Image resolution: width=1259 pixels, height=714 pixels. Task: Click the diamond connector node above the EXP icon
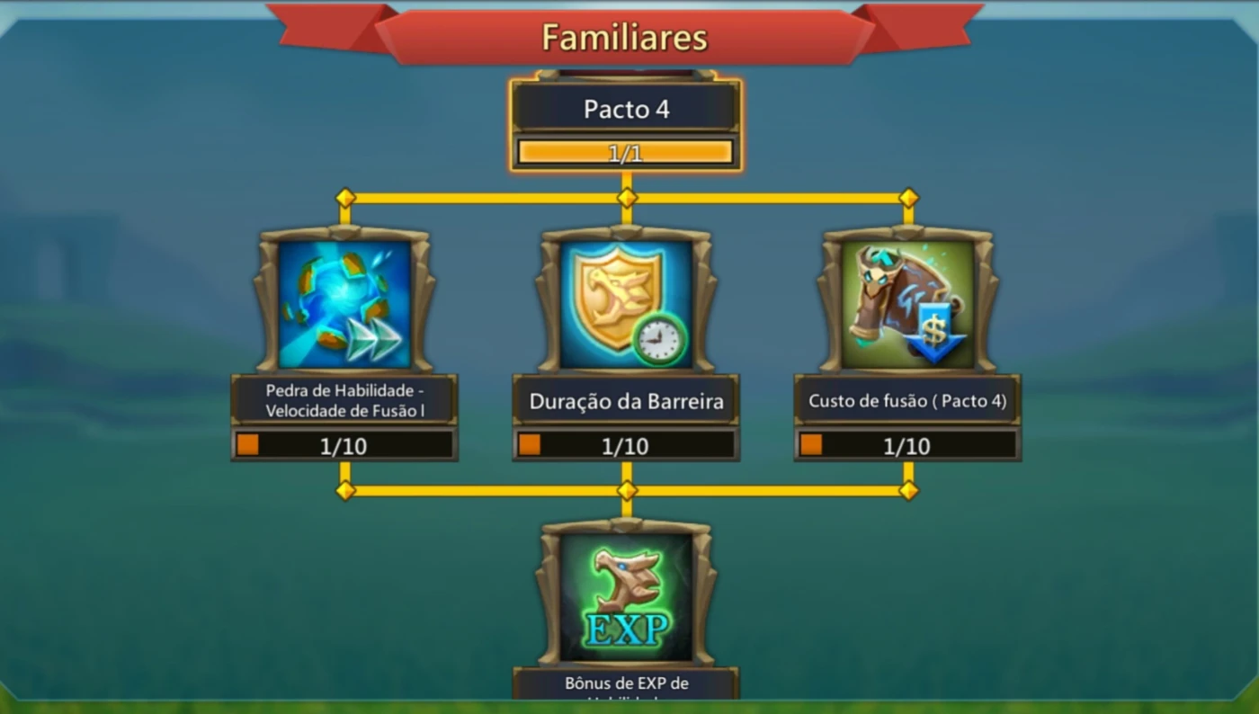coord(627,491)
